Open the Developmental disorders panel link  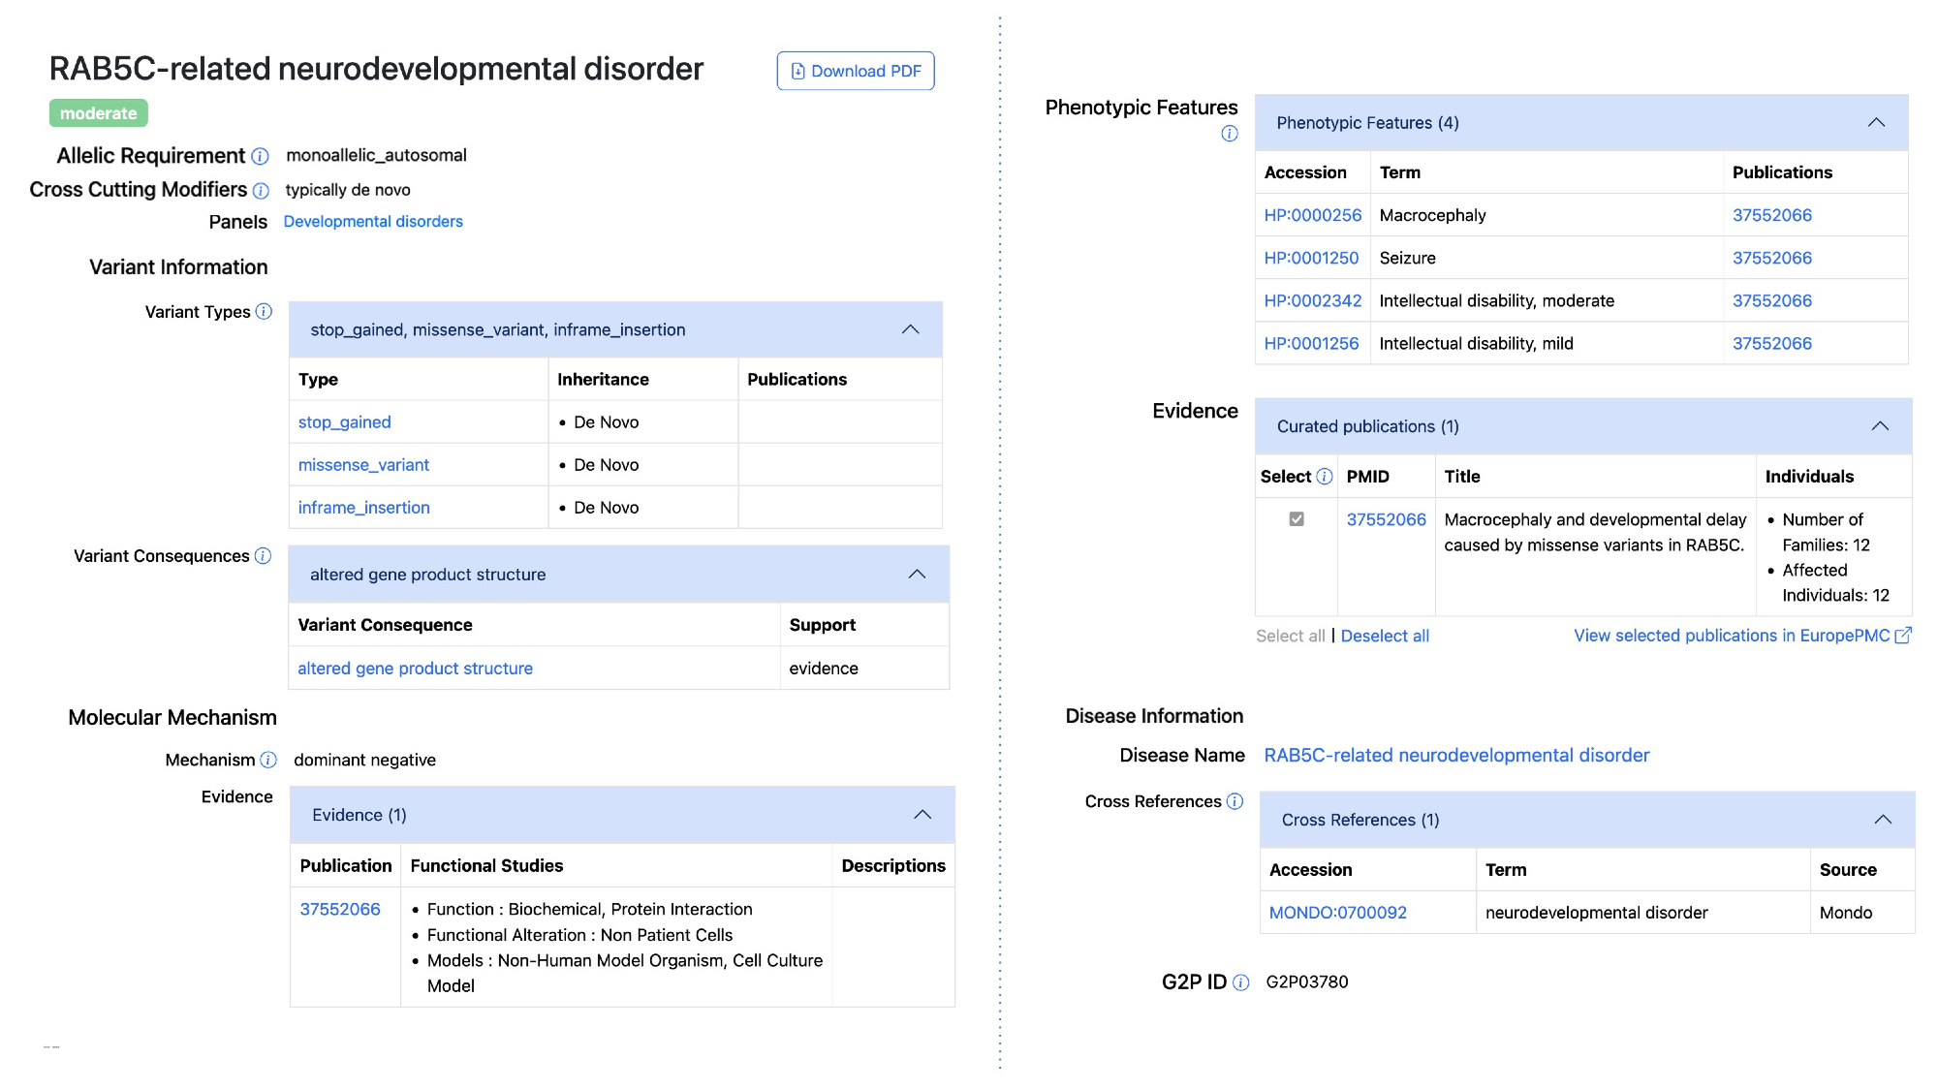[373, 222]
